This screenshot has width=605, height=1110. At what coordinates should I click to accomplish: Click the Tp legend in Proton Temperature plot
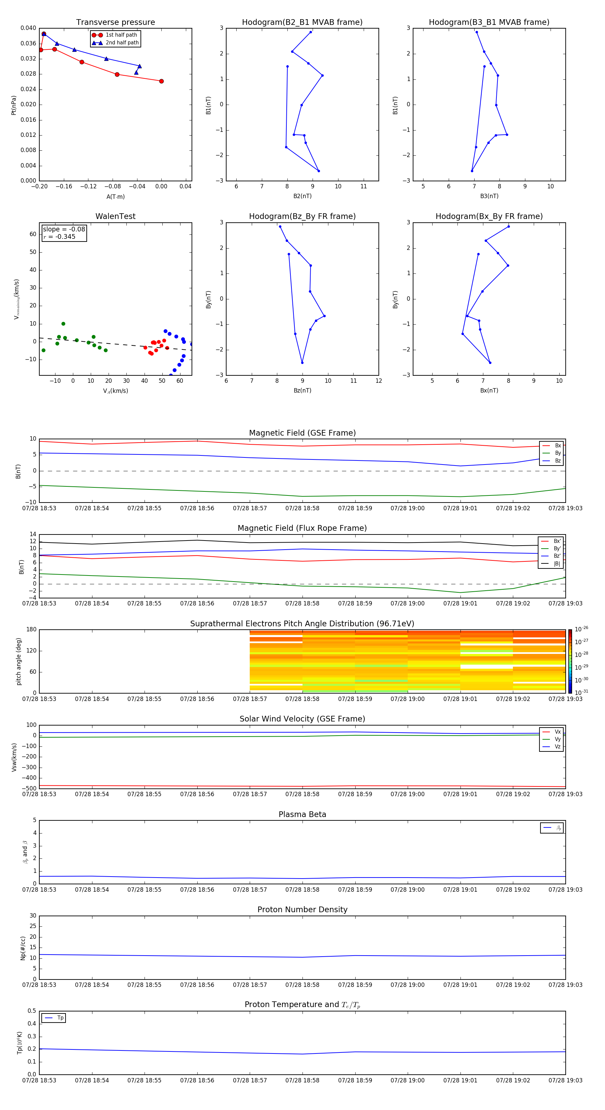[x=54, y=1018]
